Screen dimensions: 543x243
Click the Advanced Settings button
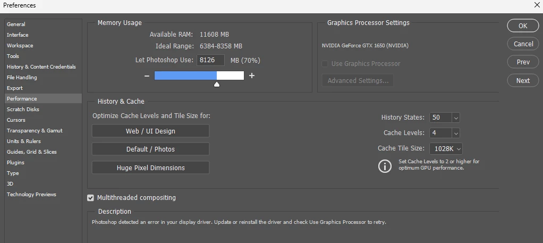point(358,81)
